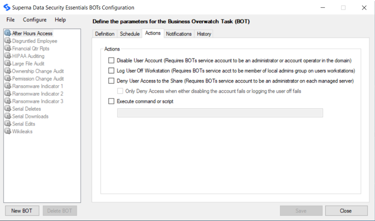
Task: Switch to the Schedule tab
Action: [130, 34]
